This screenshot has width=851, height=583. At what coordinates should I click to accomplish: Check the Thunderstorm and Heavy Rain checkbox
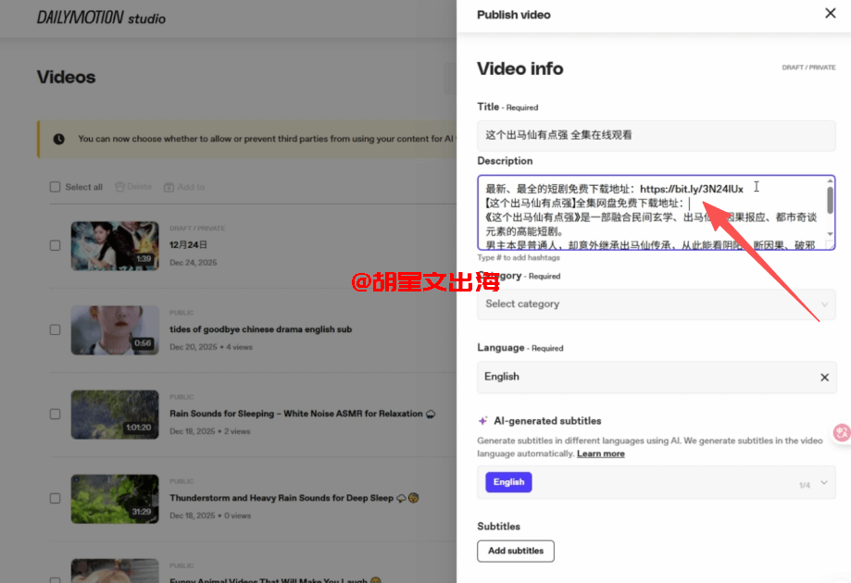click(x=55, y=498)
